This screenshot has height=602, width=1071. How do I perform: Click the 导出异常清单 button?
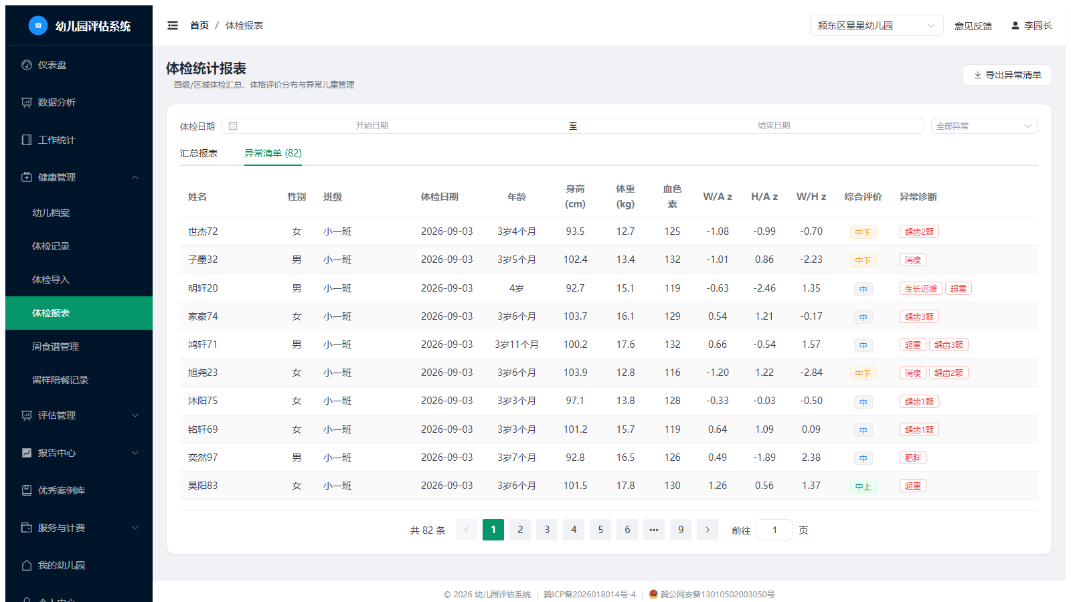[1007, 75]
